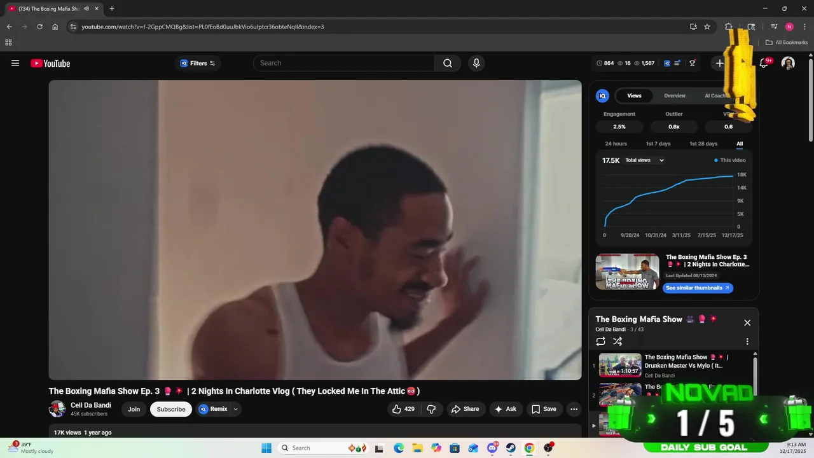Go to the YouTube home logo
814x458 pixels.
point(50,63)
